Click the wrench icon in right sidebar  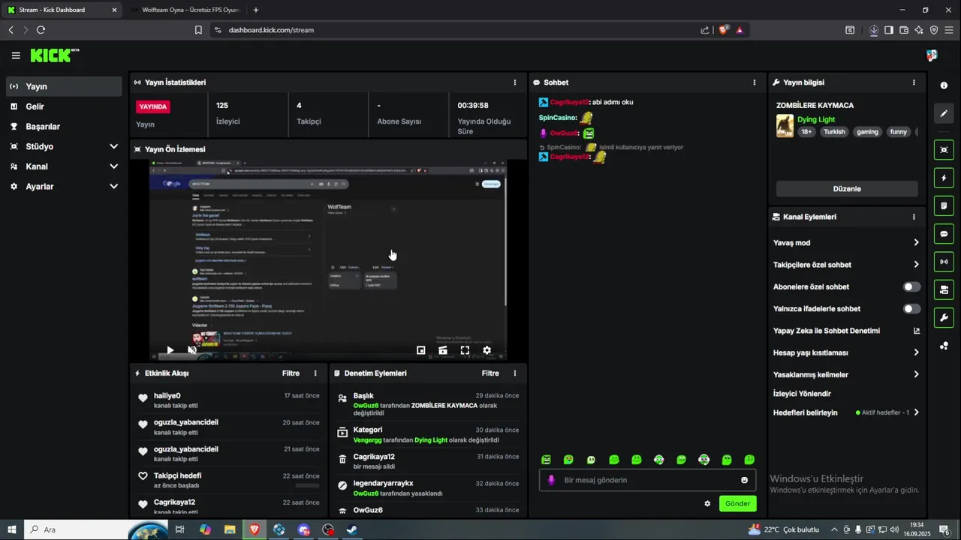944,317
